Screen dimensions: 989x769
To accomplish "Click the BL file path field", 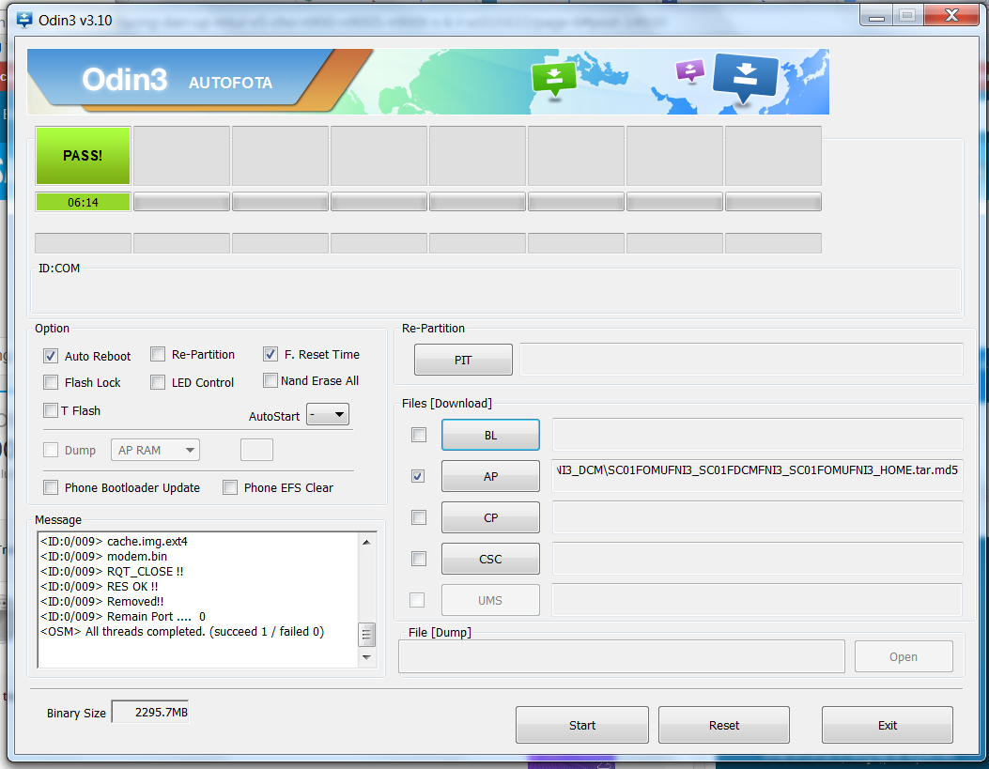I will [758, 435].
